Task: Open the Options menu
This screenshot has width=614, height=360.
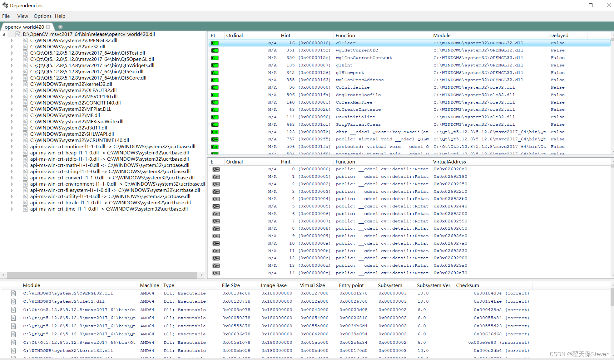Action: [42, 16]
